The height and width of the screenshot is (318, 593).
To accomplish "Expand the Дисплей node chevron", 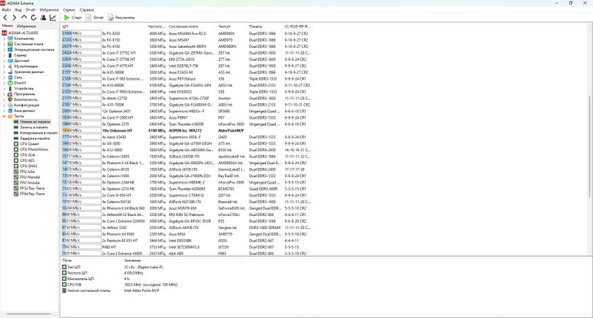I will (x=4, y=61).
